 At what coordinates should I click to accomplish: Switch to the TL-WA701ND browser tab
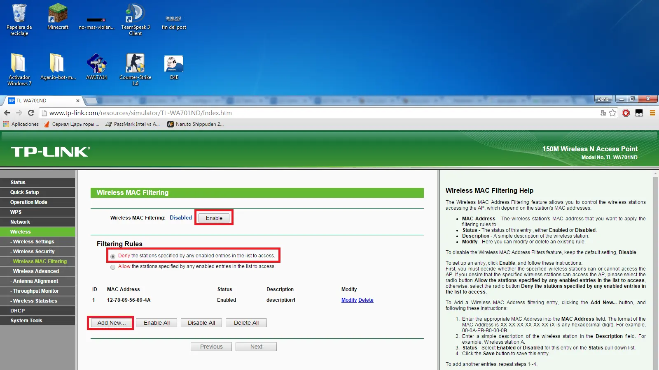point(44,101)
